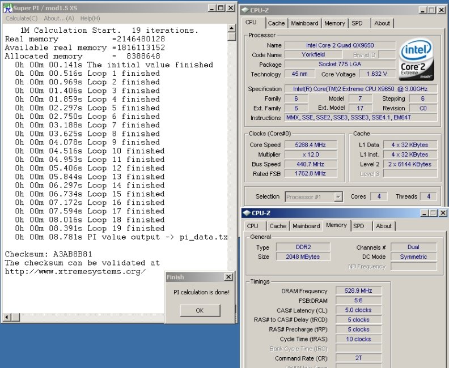Open the About menu in Super PI
Viewport: 449px width, 368px height.
[x=59, y=18]
